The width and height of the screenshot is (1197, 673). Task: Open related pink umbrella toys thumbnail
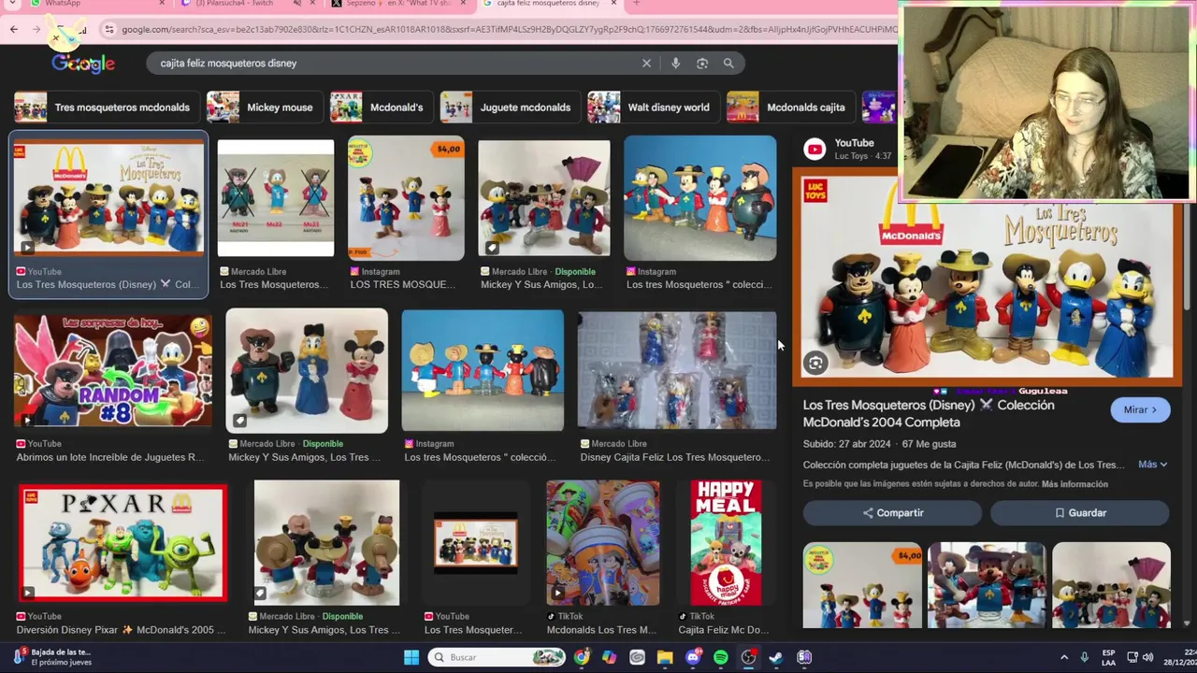pyautogui.click(x=1111, y=584)
